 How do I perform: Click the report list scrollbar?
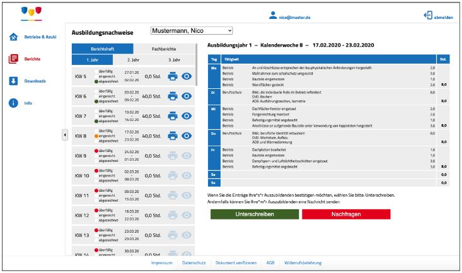coord(196,65)
